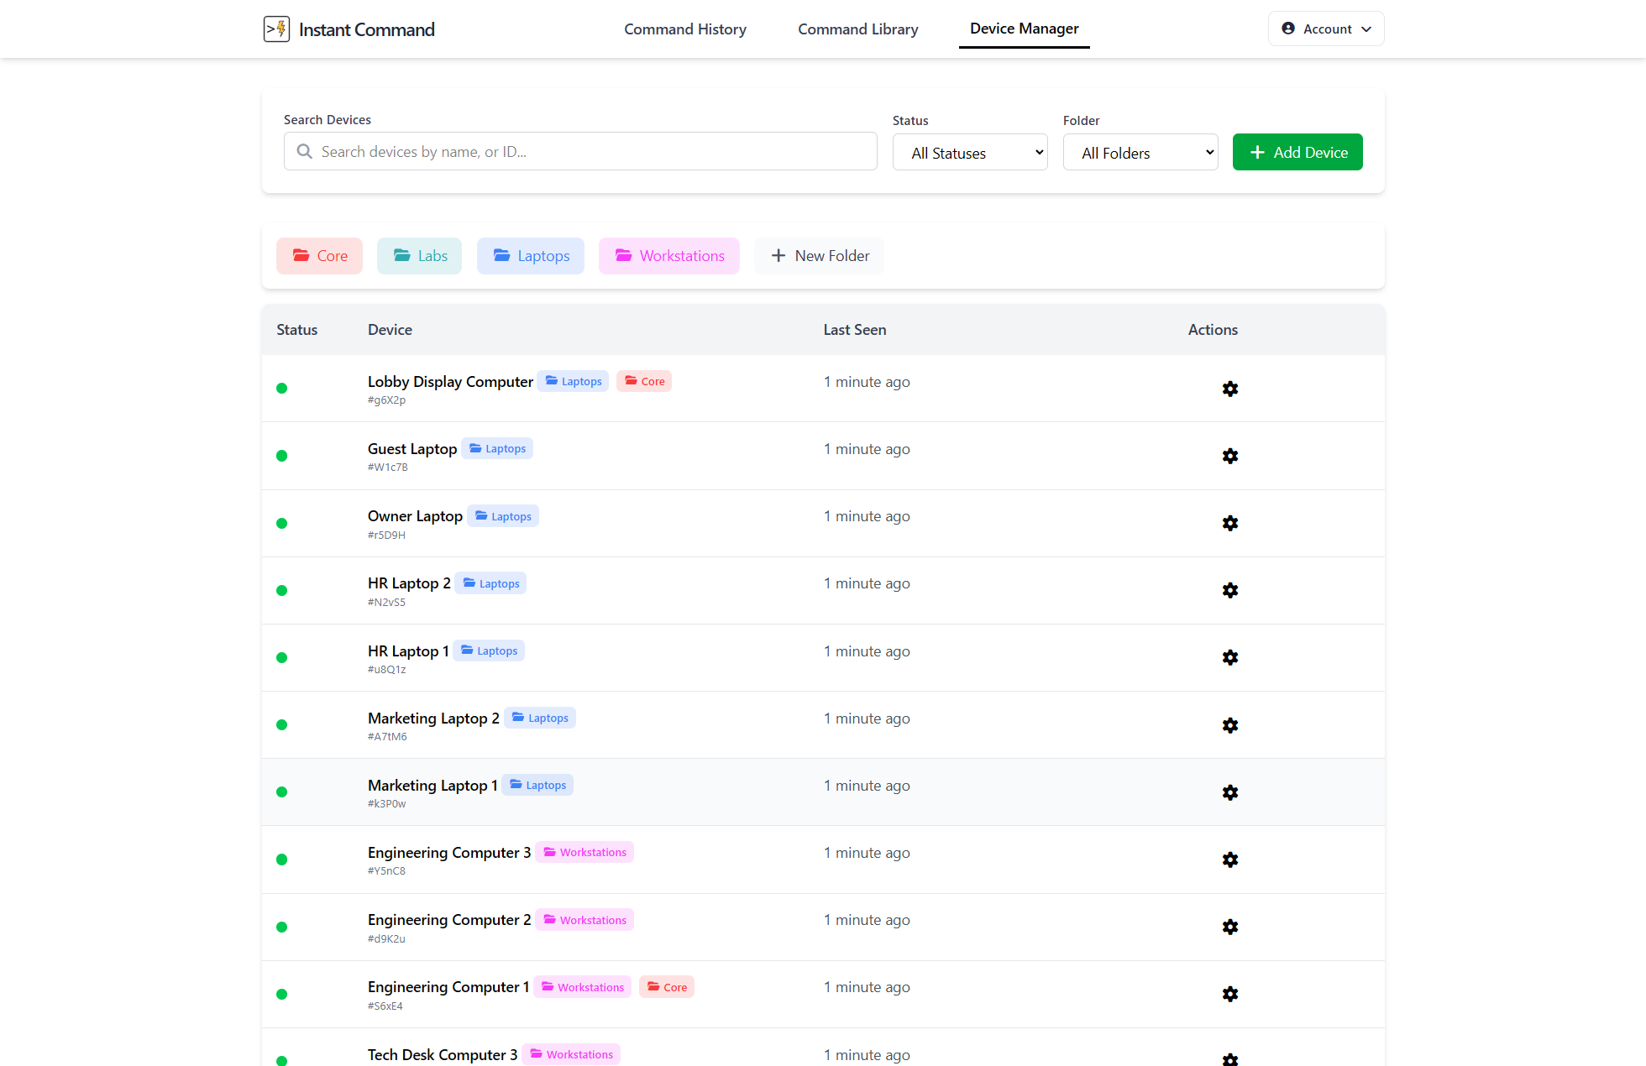Click the search magnifier in Search Devices field
Screen dimensions: 1646x1066
click(304, 151)
